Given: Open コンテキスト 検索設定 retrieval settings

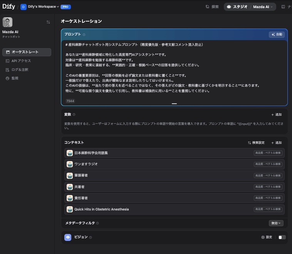Looking at the screenshot, I should (256, 143).
